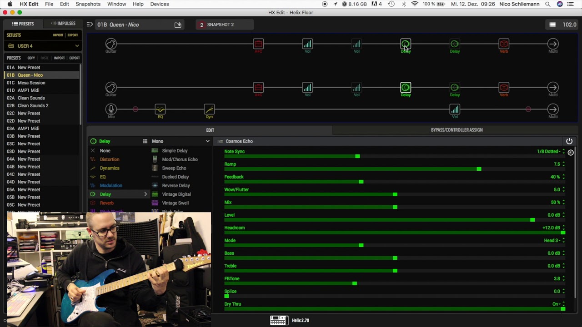Select preset 02B Clean Sounds 2
The height and width of the screenshot is (327, 582).
click(x=42, y=106)
